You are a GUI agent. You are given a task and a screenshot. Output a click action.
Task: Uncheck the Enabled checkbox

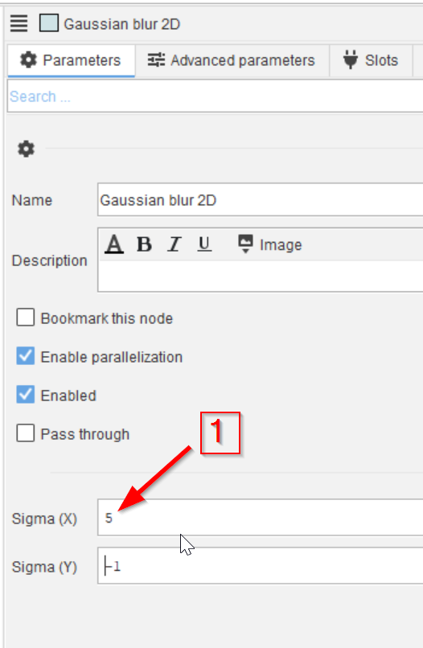pos(25,395)
